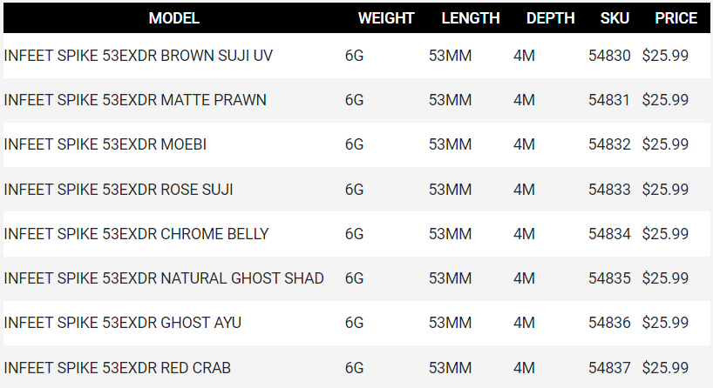Select Infeet Spike 53EXDR Matte Prawn
This screenshot has width=713, height=388.
(135, 100)
